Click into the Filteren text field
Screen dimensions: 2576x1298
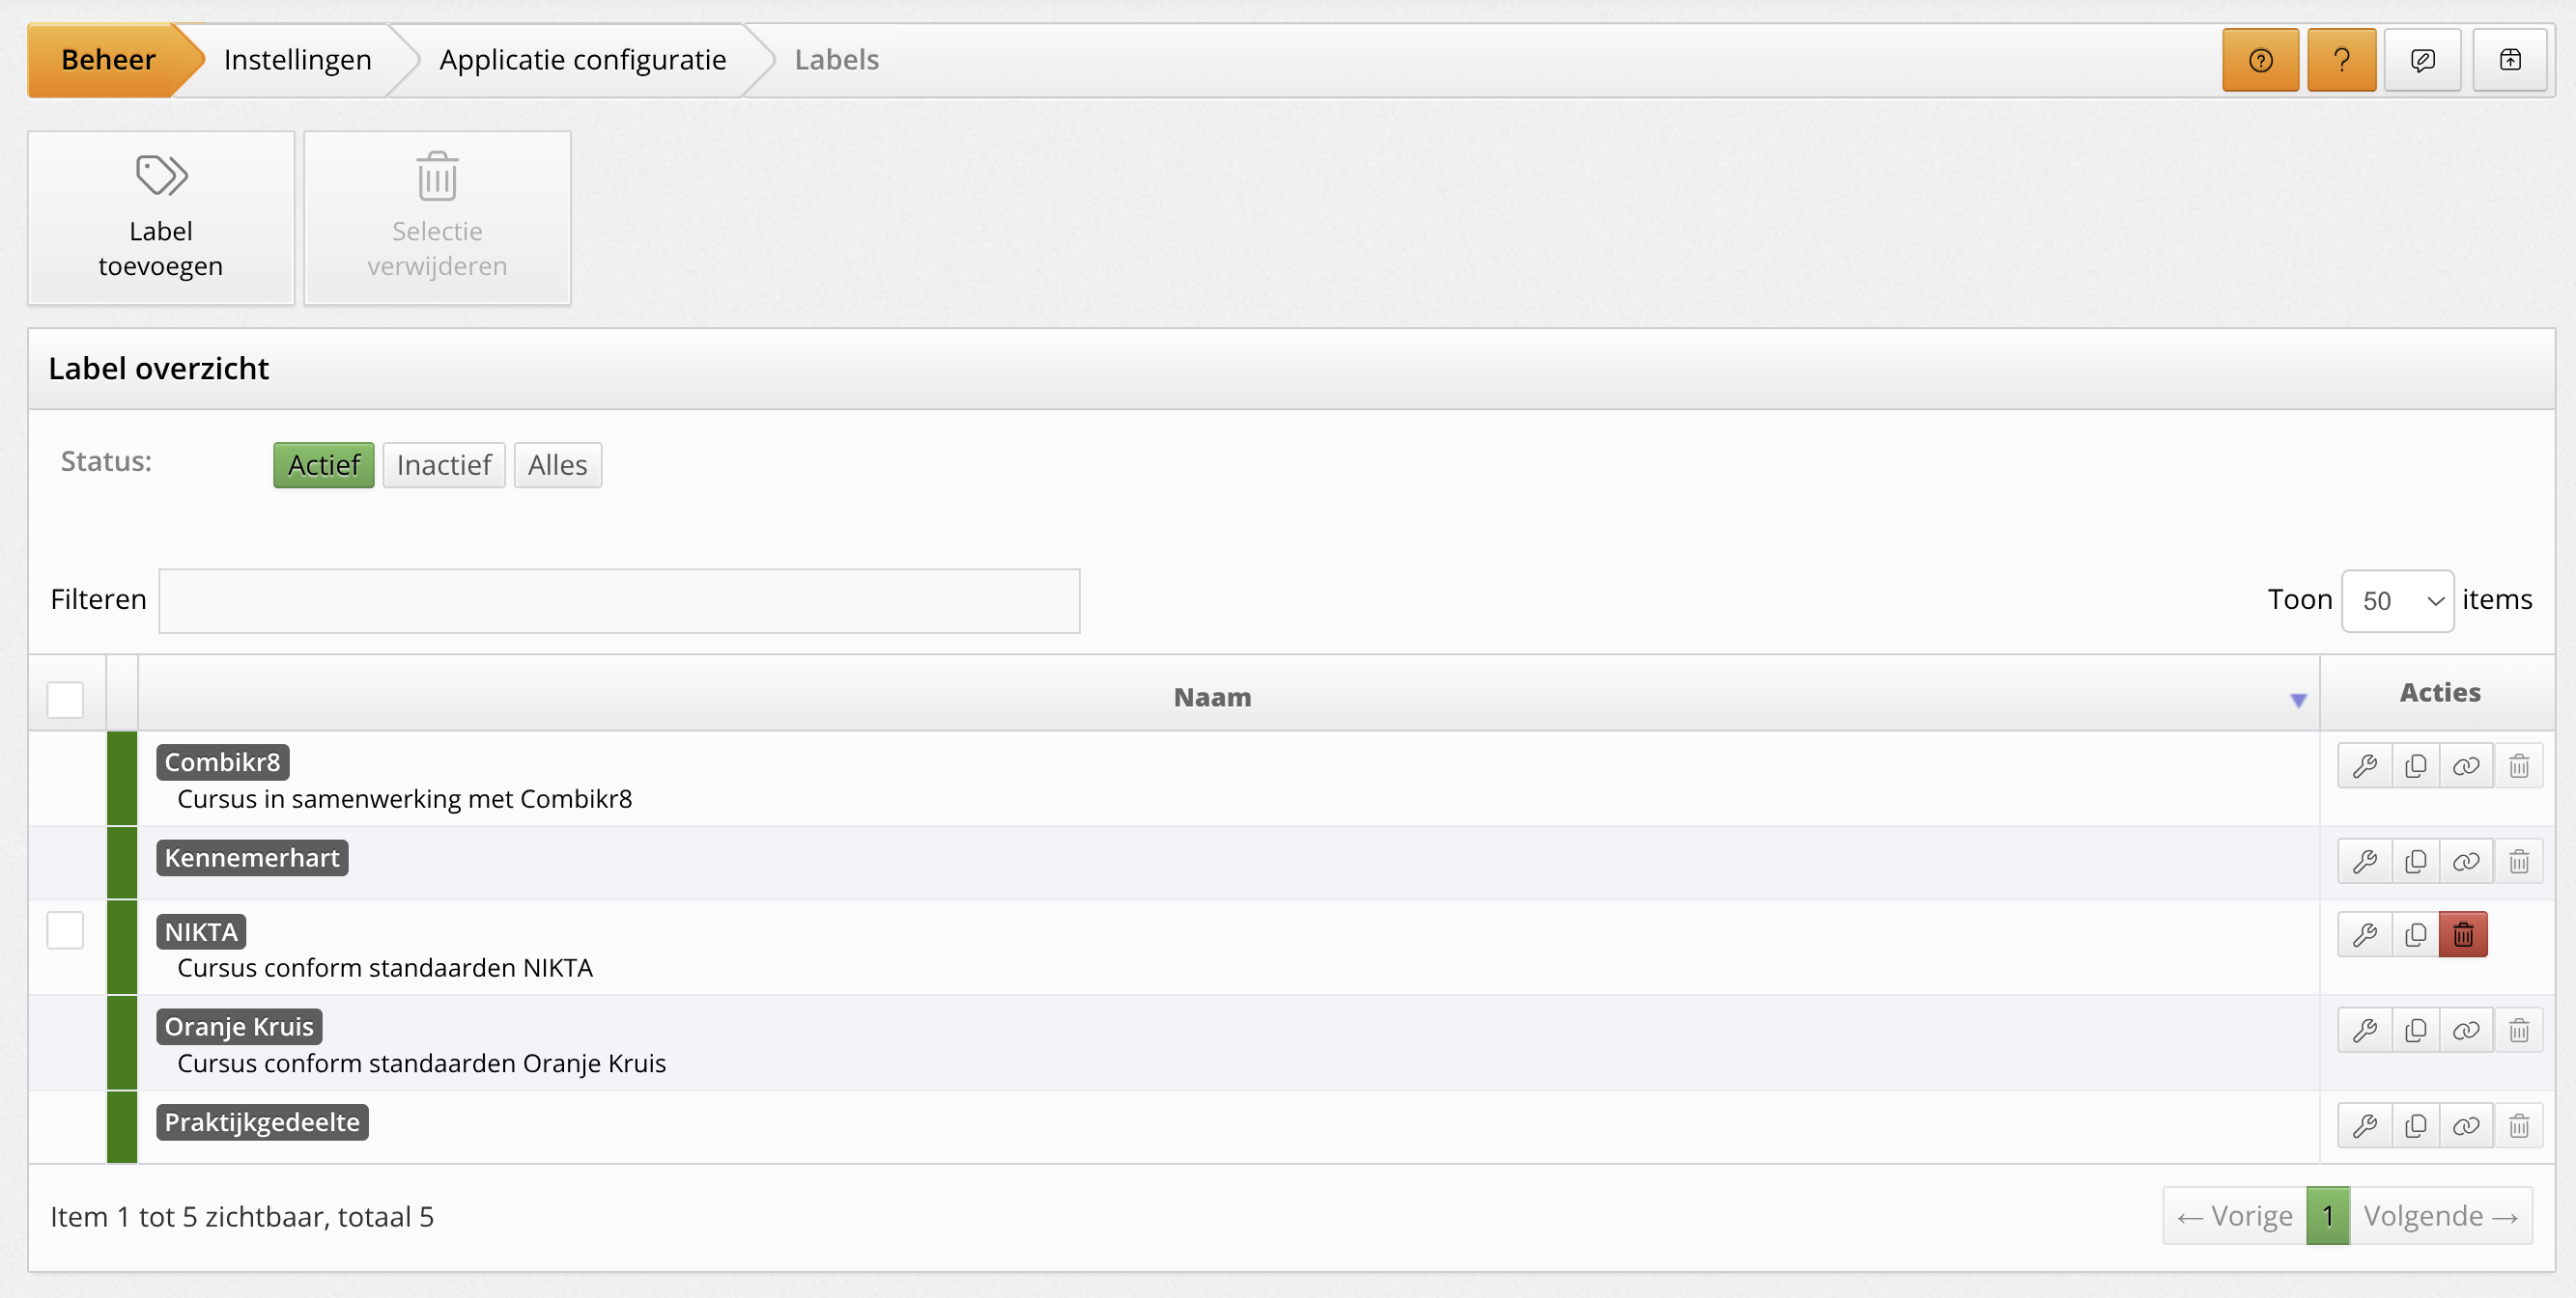pos(619,601)
